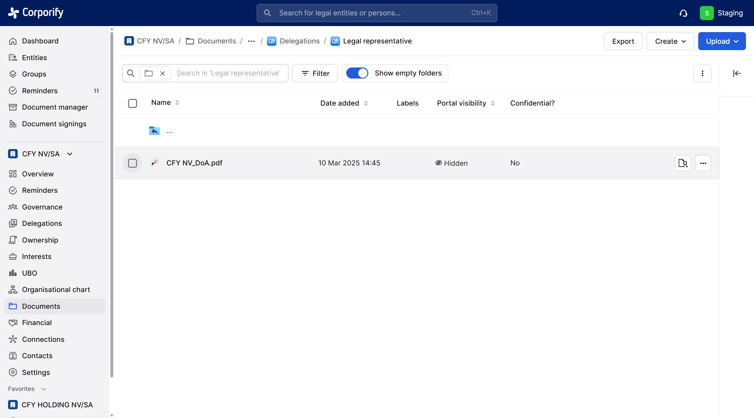This screenshot has height=418, width=754.
Task: Open Governance in the sidebar
Action: point(42,207)
